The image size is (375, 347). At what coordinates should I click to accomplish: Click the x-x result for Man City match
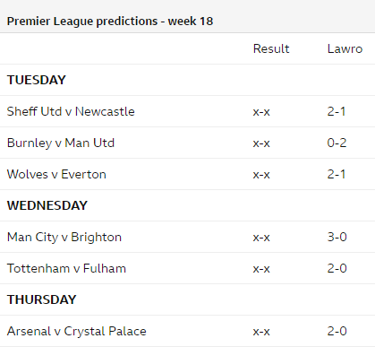(261, 238)
